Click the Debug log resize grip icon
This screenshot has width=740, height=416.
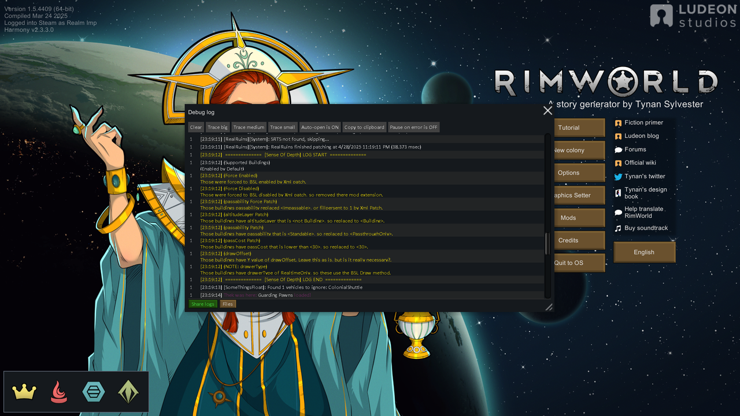pos(549,307)
